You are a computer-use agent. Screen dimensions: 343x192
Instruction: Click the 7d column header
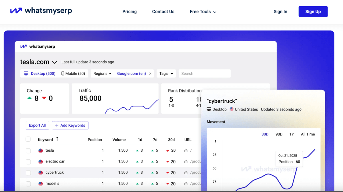click(155, 140)
